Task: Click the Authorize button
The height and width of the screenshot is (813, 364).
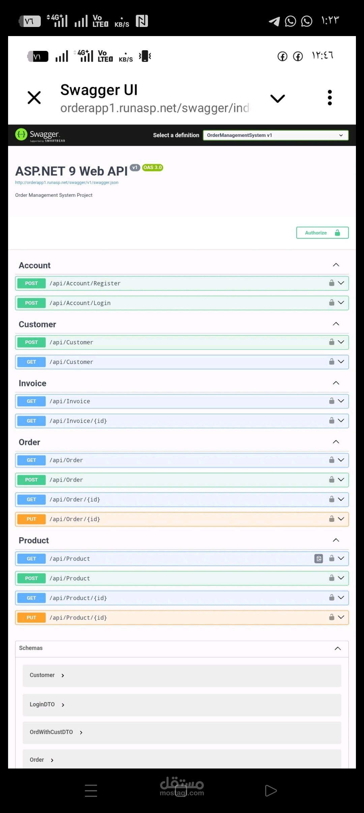Action: [322, 233]
